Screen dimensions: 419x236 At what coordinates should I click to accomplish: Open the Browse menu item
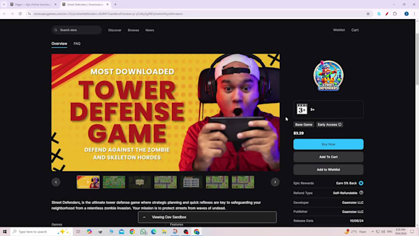pos(133,30)
